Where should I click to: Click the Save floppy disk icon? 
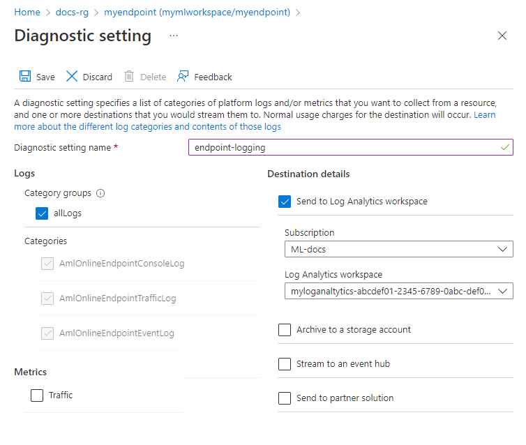click(x=25, y=77)
